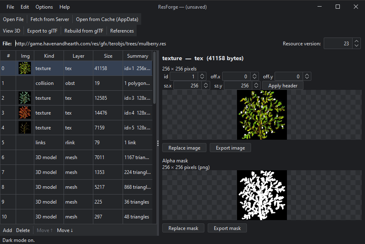365x244 pixels.
Task: Decrement the sz.y spinner
Action: 256,87
